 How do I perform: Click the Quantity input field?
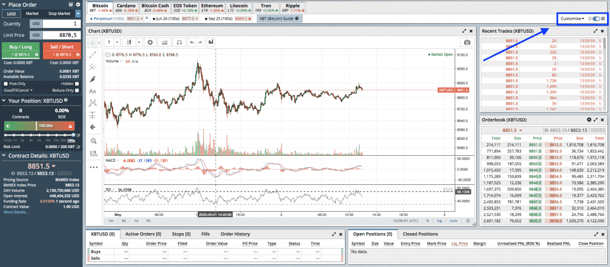tap(61, 24)
